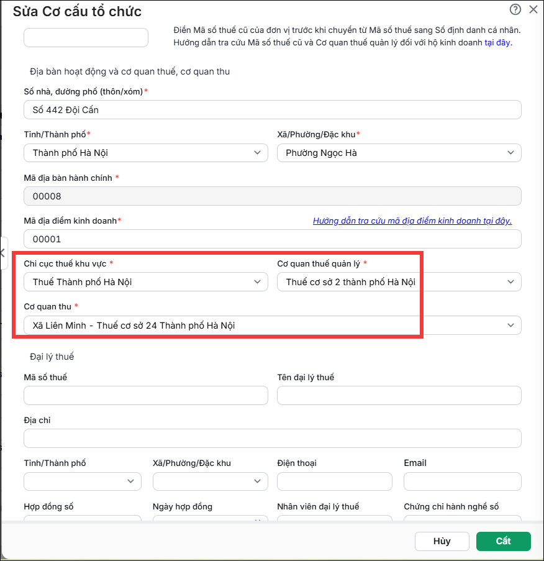This screenshot has width=544, height=561.
Task: Open the Cơ quan thuế quản lý dropdown
Action: tap(399, 282)
